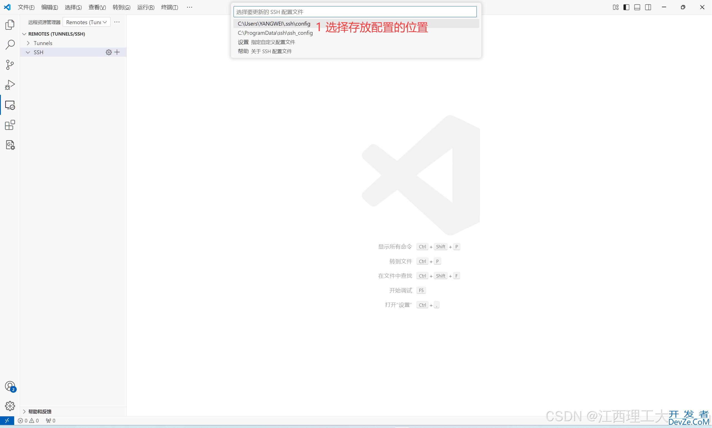Toggle secondary side bar visibility
The width and height of the screenshot is (712, 428).
(648, 7)
